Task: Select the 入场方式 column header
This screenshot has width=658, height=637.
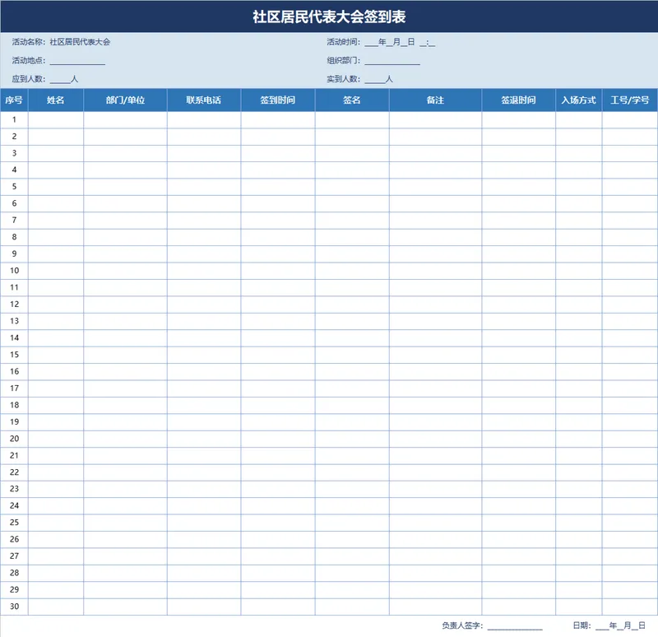Action: tap(579, 100)
